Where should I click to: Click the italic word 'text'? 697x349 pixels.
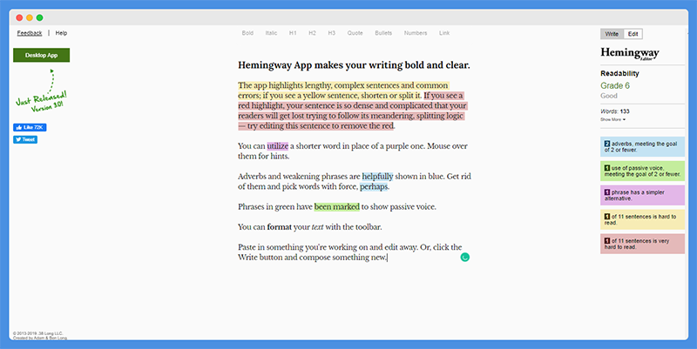[317, 227]
